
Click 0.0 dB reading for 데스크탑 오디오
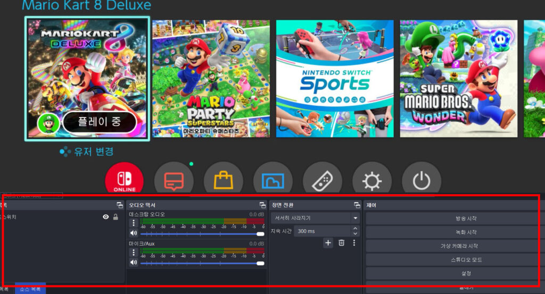257,214
